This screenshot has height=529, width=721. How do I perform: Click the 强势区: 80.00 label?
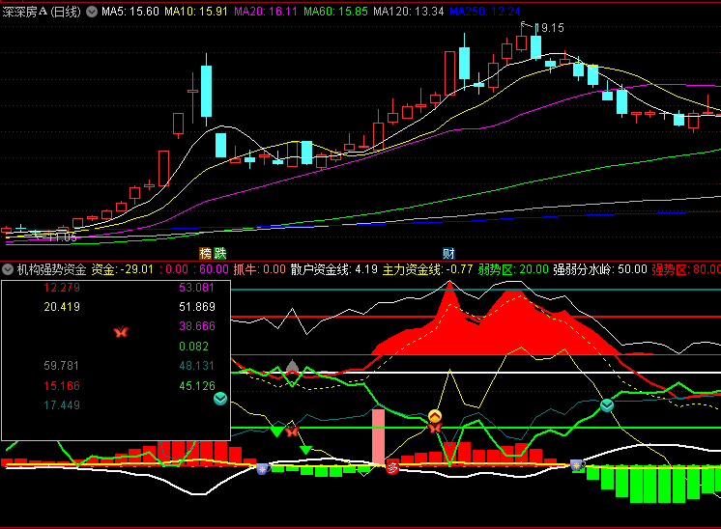pyautogui.click(x=686, y=269)
